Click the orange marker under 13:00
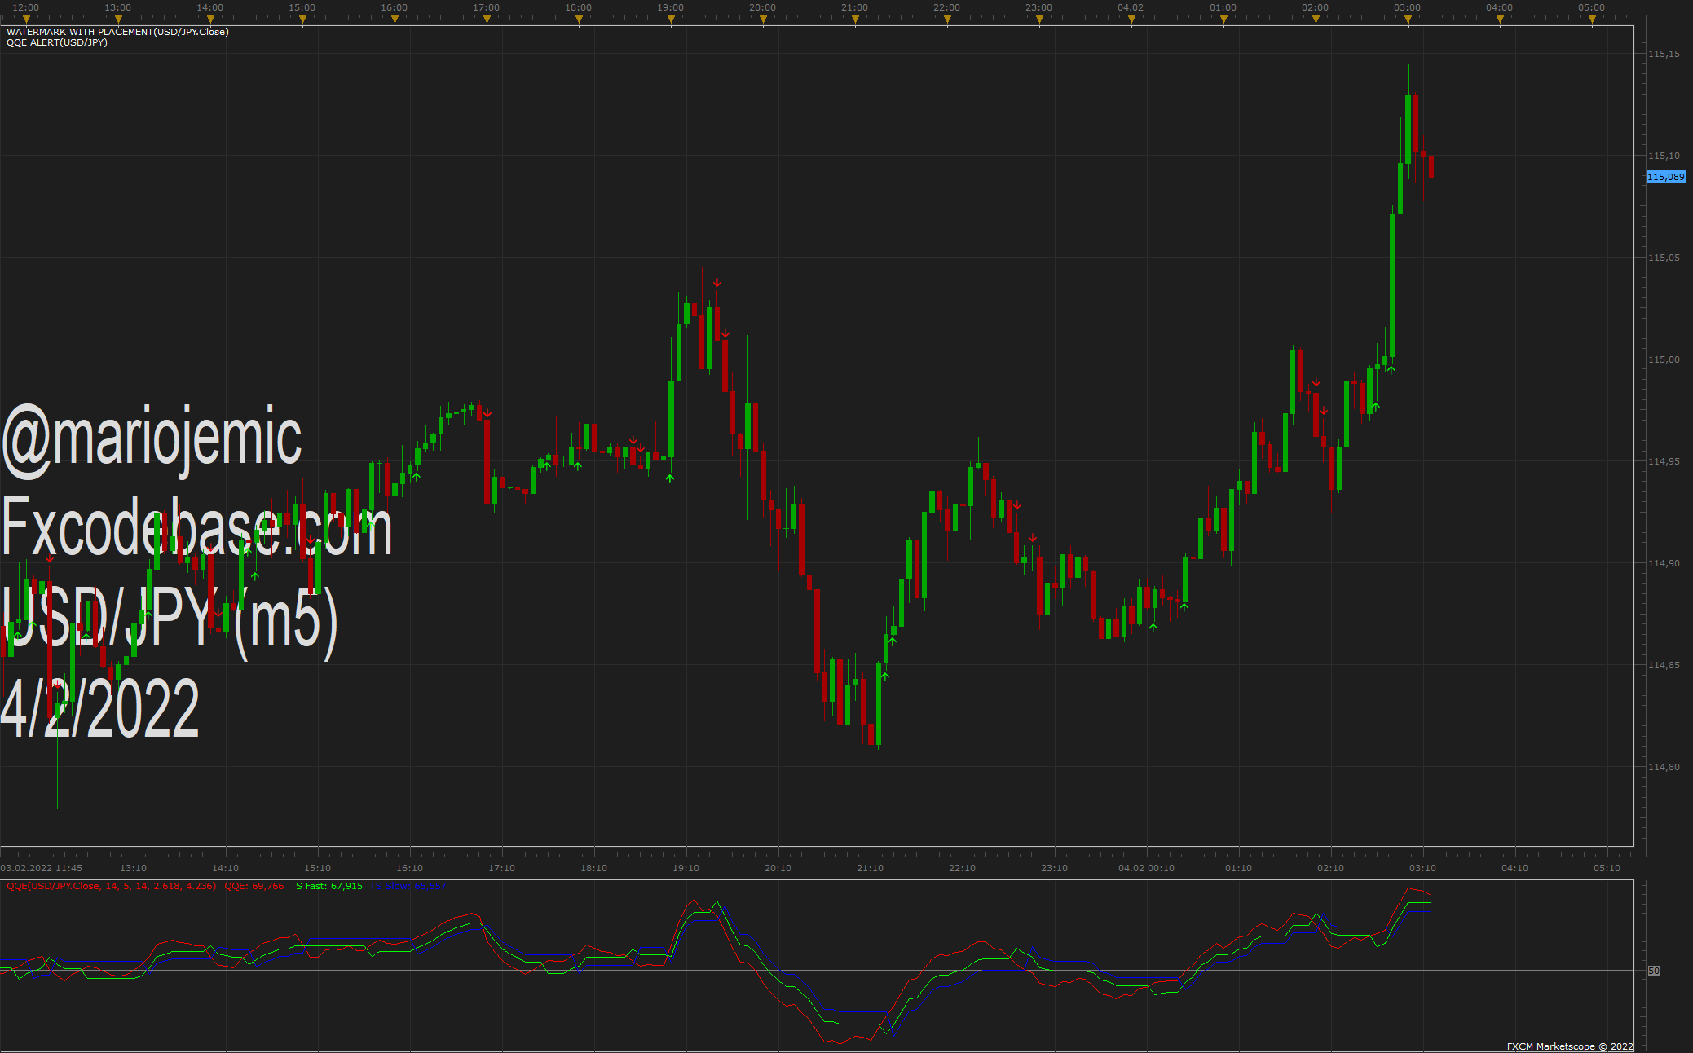Image resolution: width=1693 pixels, height=1053 pixels. click(118, 20)
